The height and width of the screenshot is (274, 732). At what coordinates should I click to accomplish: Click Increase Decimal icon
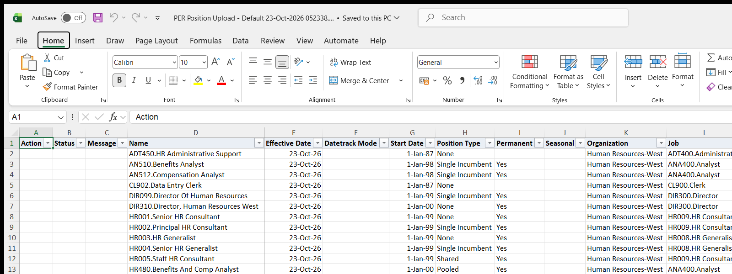[x=478, y=80]
